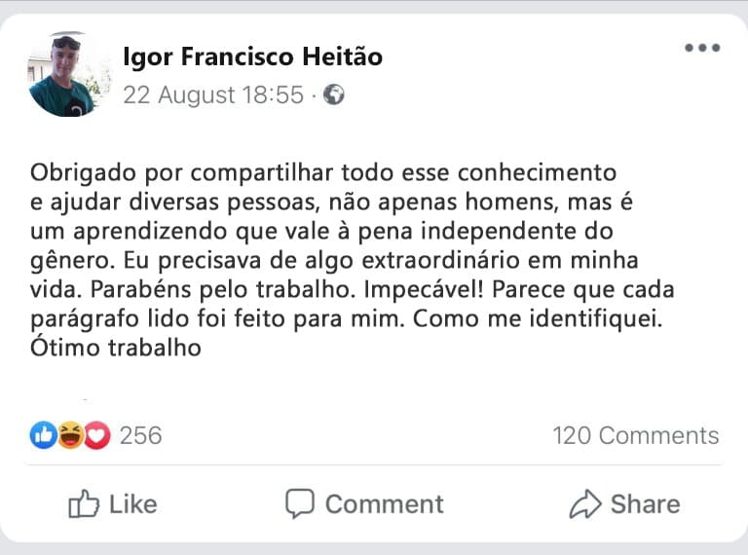Click the speech bubble Comment icon

tap(299, 503)
